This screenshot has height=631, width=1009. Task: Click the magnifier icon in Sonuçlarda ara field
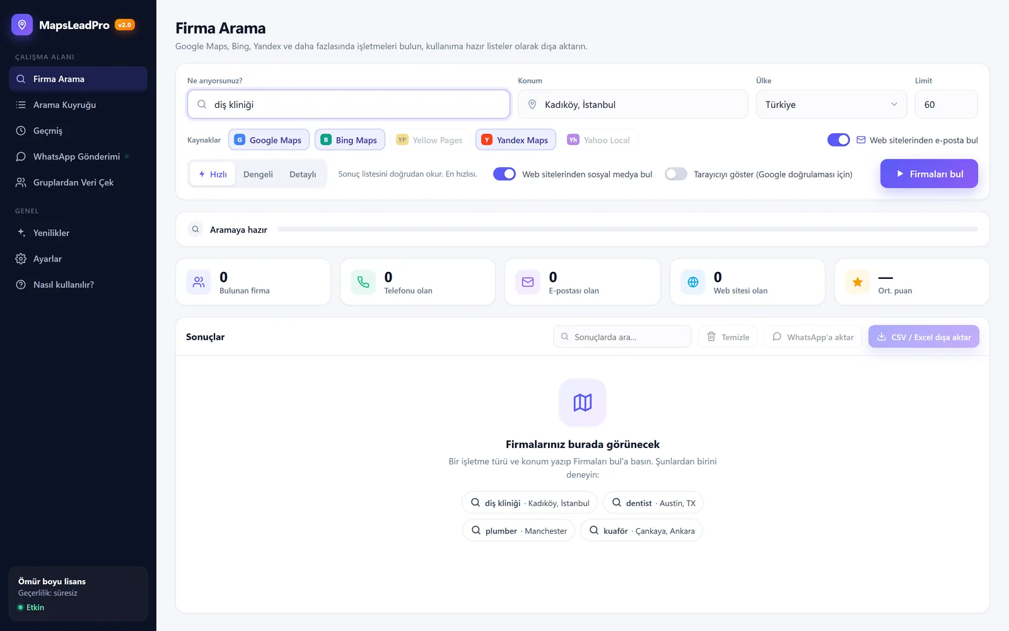point(565,336)
